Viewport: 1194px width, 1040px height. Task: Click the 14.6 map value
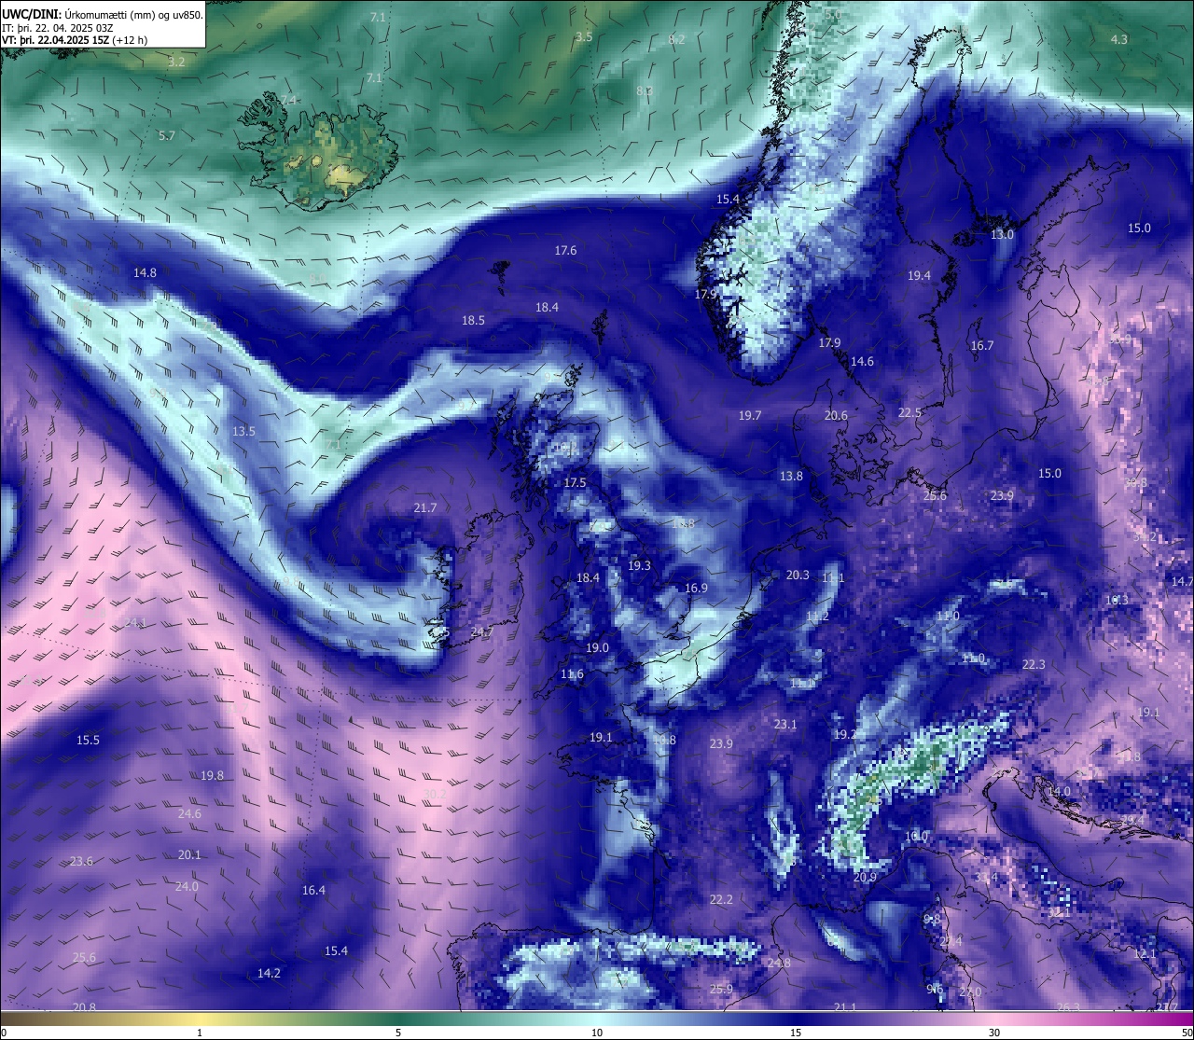tap(862, 361)
